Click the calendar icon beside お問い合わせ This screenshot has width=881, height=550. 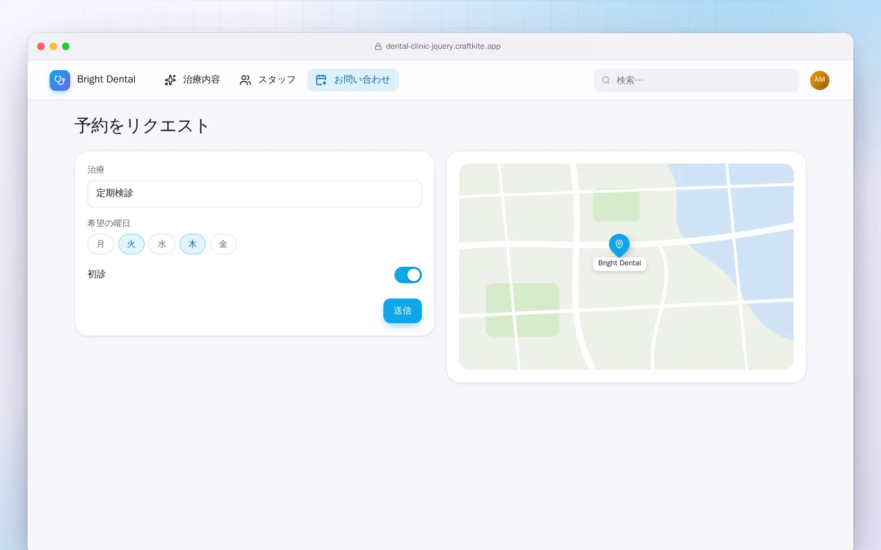click(x=321, y=80)
